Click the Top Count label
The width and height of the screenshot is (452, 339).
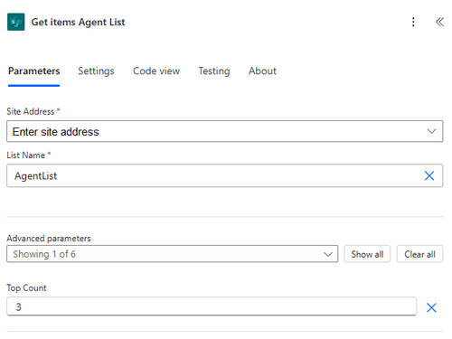(26, 287)
